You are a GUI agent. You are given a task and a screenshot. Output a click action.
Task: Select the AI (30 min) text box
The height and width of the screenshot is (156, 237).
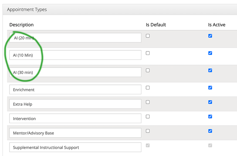coord(75,72)
